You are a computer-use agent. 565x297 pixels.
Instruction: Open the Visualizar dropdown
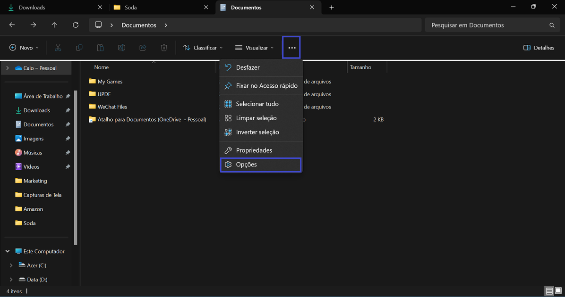pyautogui.click(x=254, y=48)
